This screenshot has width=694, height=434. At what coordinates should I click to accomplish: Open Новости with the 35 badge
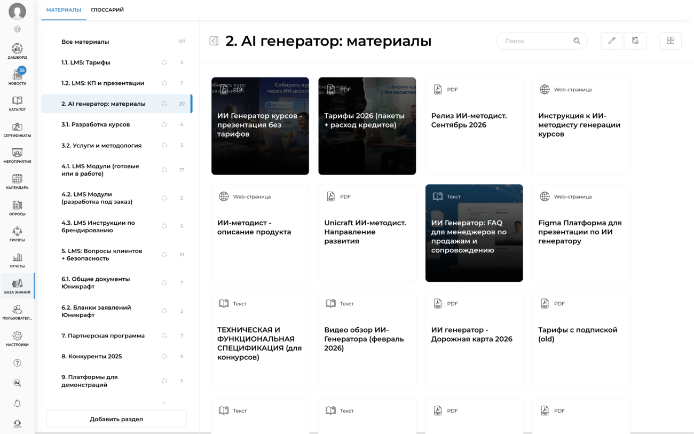(17, 76)
